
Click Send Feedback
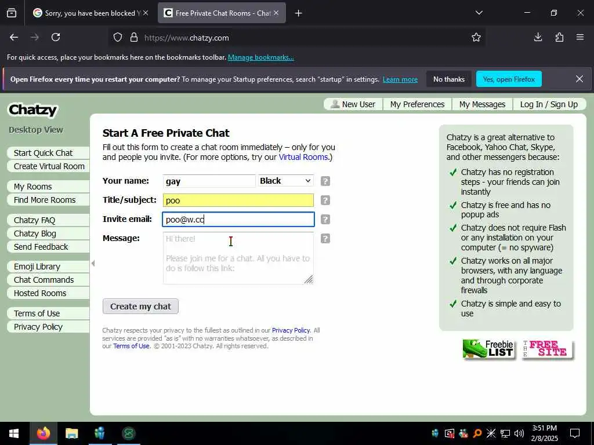coord(48,247)
